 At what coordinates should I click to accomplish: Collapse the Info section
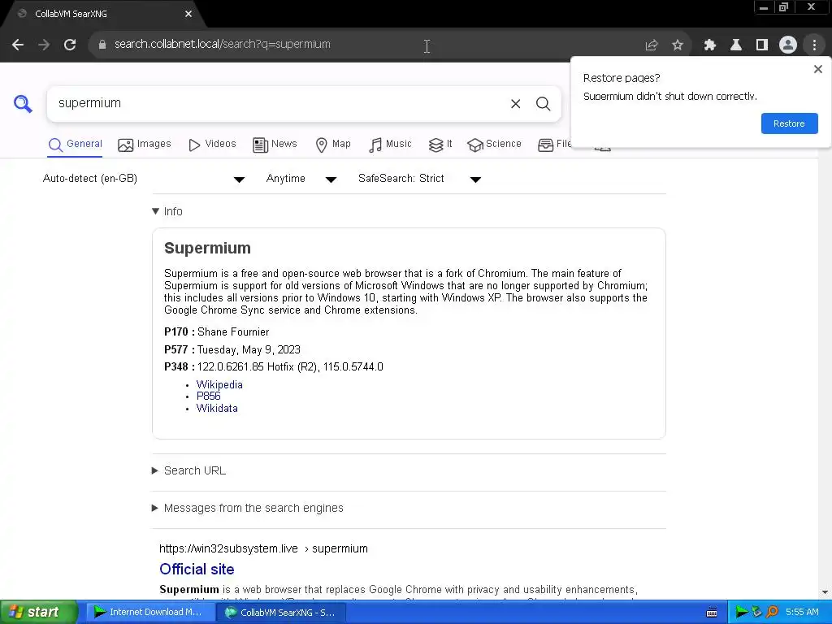click(x=167, y=211)
